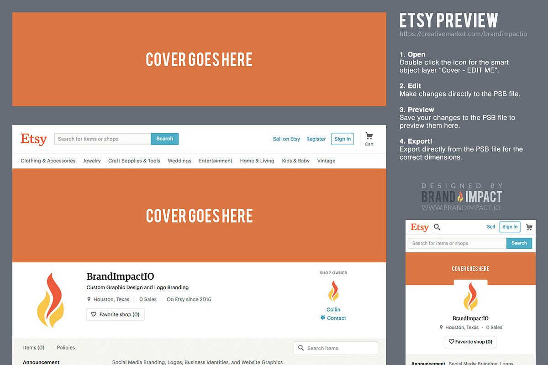Click the mobile cover banner
This screenshot has width=548, height=365.
(470, 269)
